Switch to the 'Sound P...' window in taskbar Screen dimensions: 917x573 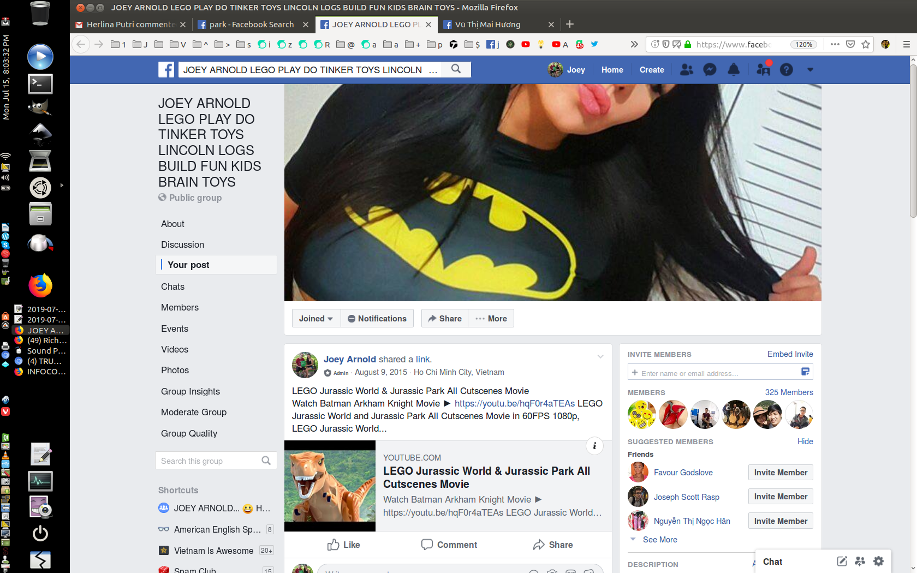click(x=40, y=351)
